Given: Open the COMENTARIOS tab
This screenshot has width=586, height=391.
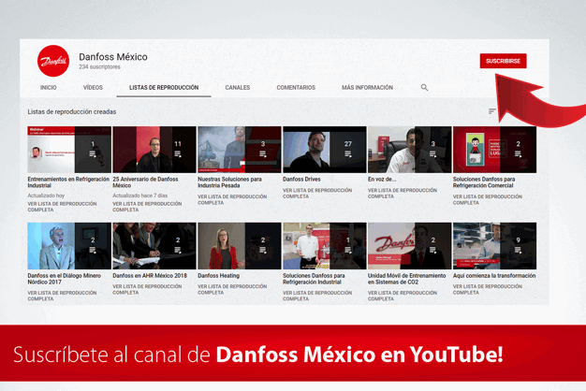Looking at the screenshot, I should 296,87.
